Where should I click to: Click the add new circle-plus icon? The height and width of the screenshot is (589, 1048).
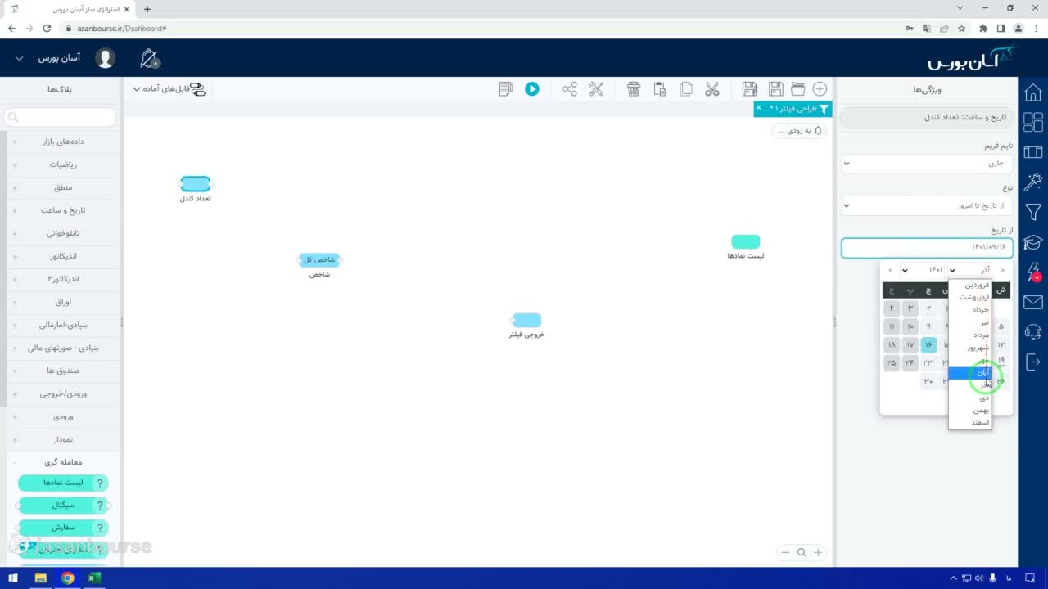820,89
